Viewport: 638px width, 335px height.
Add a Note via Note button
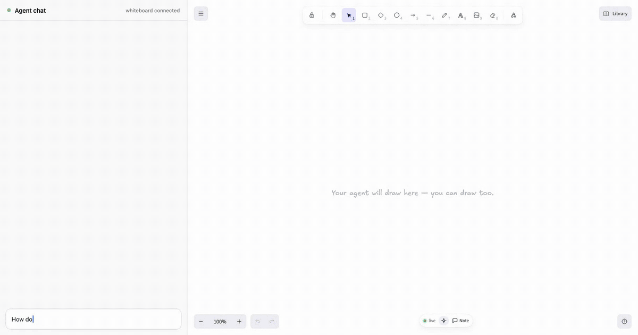(x=461, y=321)
